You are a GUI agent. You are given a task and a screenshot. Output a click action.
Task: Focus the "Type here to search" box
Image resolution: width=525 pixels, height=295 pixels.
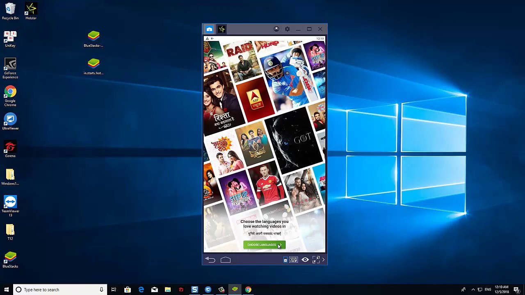(x=60, y=290)
